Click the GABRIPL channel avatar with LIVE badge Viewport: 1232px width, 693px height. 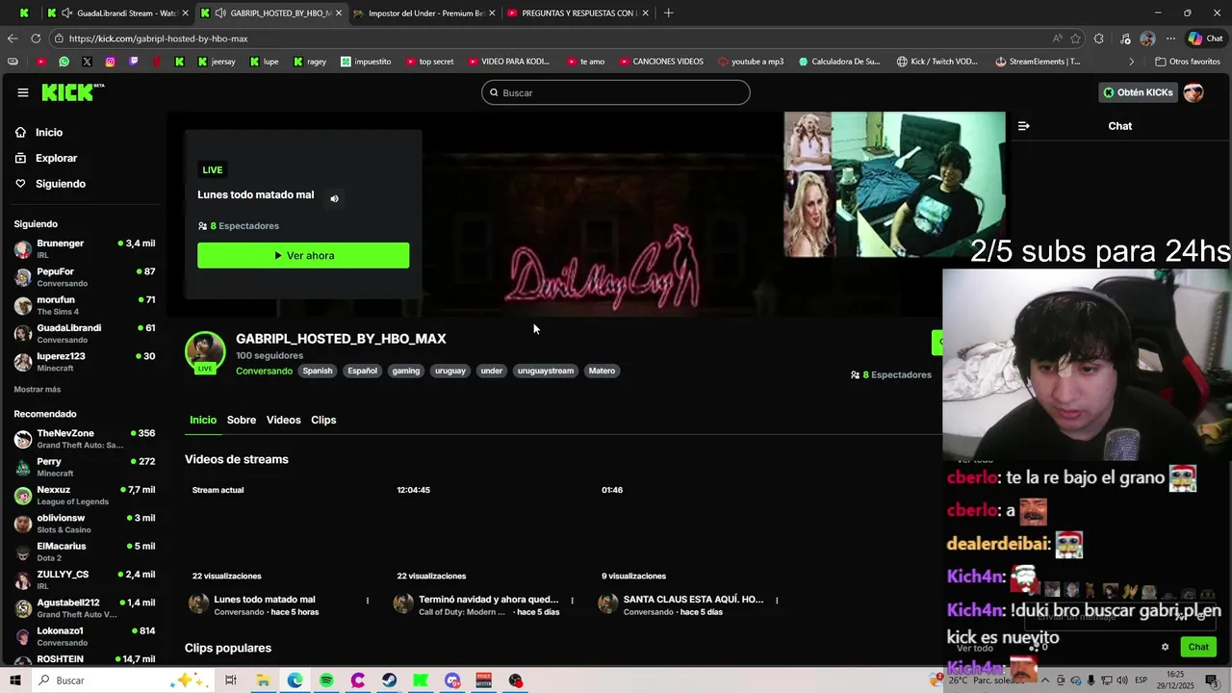point(205,352)
